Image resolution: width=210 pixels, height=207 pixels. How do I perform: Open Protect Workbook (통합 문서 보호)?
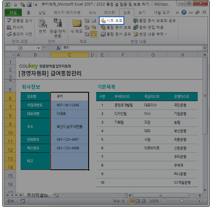[116, 27]
